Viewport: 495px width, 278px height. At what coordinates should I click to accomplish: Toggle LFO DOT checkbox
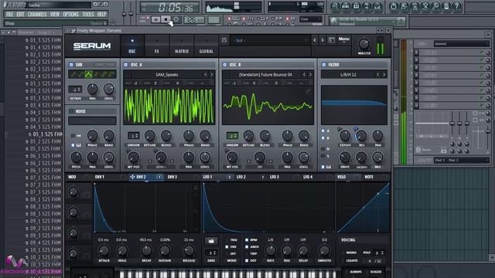click(x=247, y=261)
